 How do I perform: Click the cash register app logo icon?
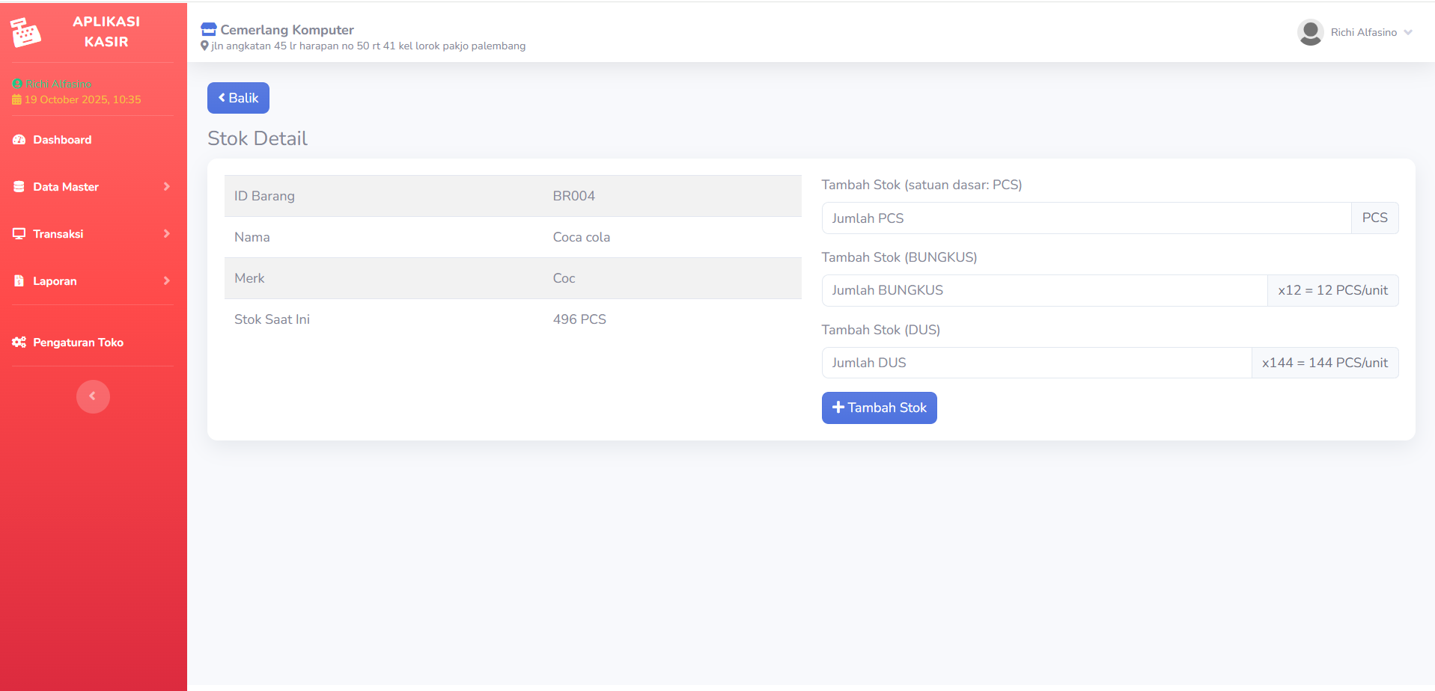coord(25,32)
